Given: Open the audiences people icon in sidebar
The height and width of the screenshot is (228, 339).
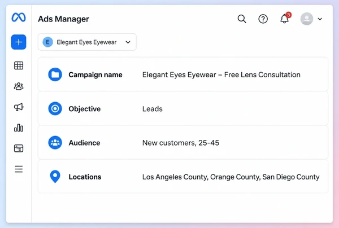Looking at the screenshot, I should point(19,86).
